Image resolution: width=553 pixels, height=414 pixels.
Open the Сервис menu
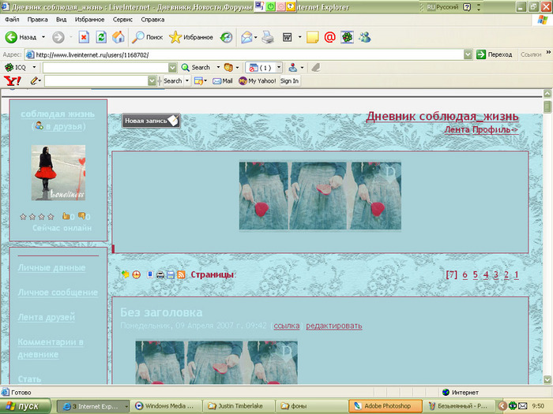[122, 20]
